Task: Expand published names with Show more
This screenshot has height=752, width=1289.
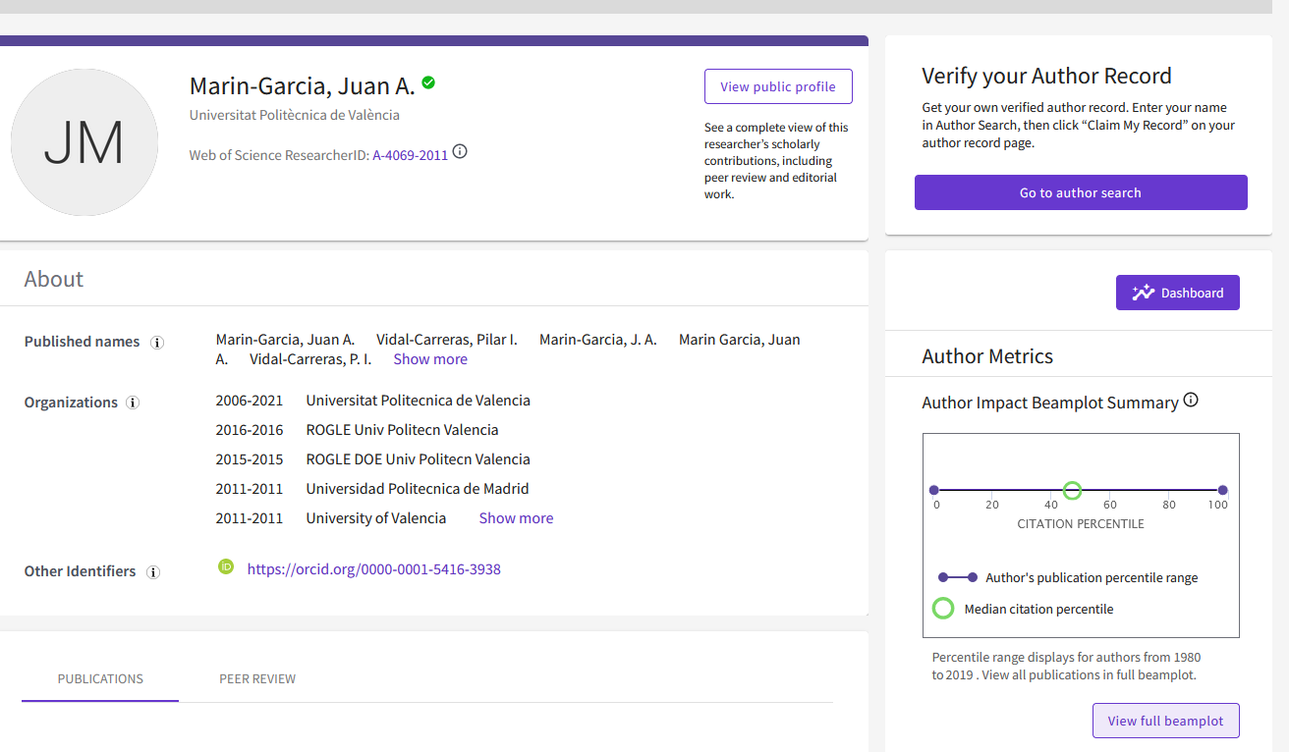Action: (x=430, y=359)
